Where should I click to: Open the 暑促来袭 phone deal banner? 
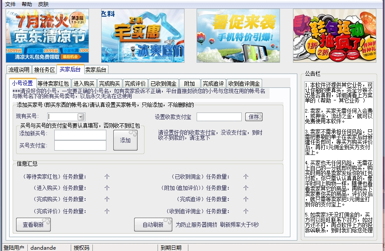coord(238,36)
